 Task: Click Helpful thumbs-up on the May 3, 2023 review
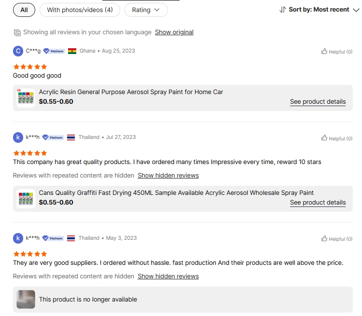pyautogui.click(x=324, y=238)
